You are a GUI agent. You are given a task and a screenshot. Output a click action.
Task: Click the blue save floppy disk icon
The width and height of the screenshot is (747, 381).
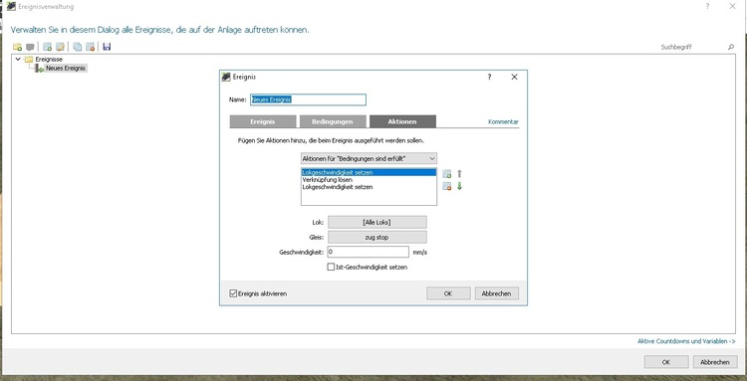pyautogui.click(x=107, y=47)
